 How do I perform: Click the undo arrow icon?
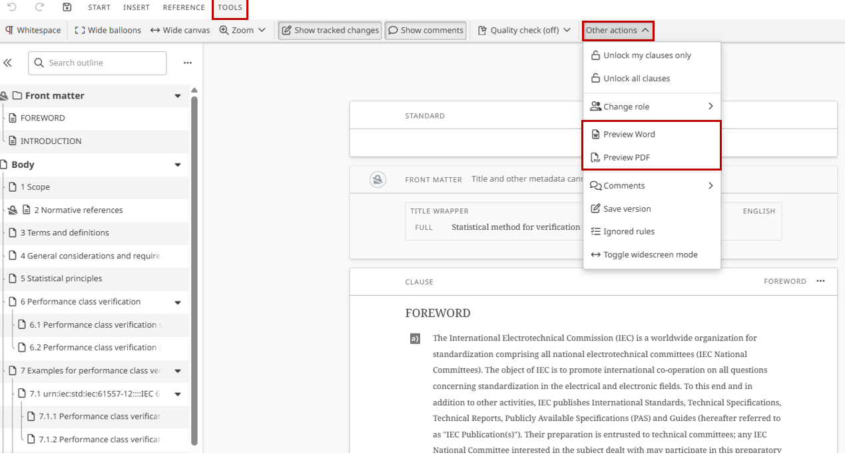click(12, 7)
